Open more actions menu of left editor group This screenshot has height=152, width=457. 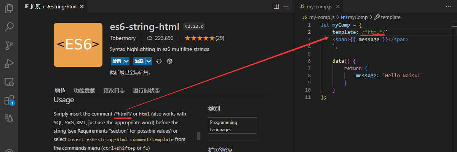286,6
